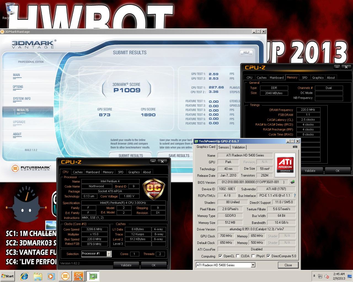
Task: Click SUBMIT RESULTS in 3DMark Vantage
Action: (131, 156)
